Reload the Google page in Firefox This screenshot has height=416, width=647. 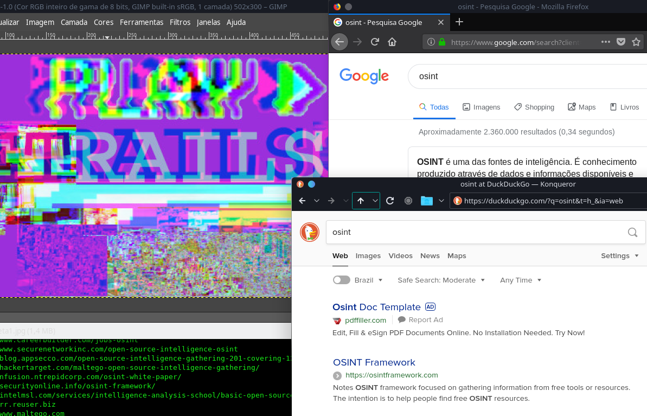[374, 42]
